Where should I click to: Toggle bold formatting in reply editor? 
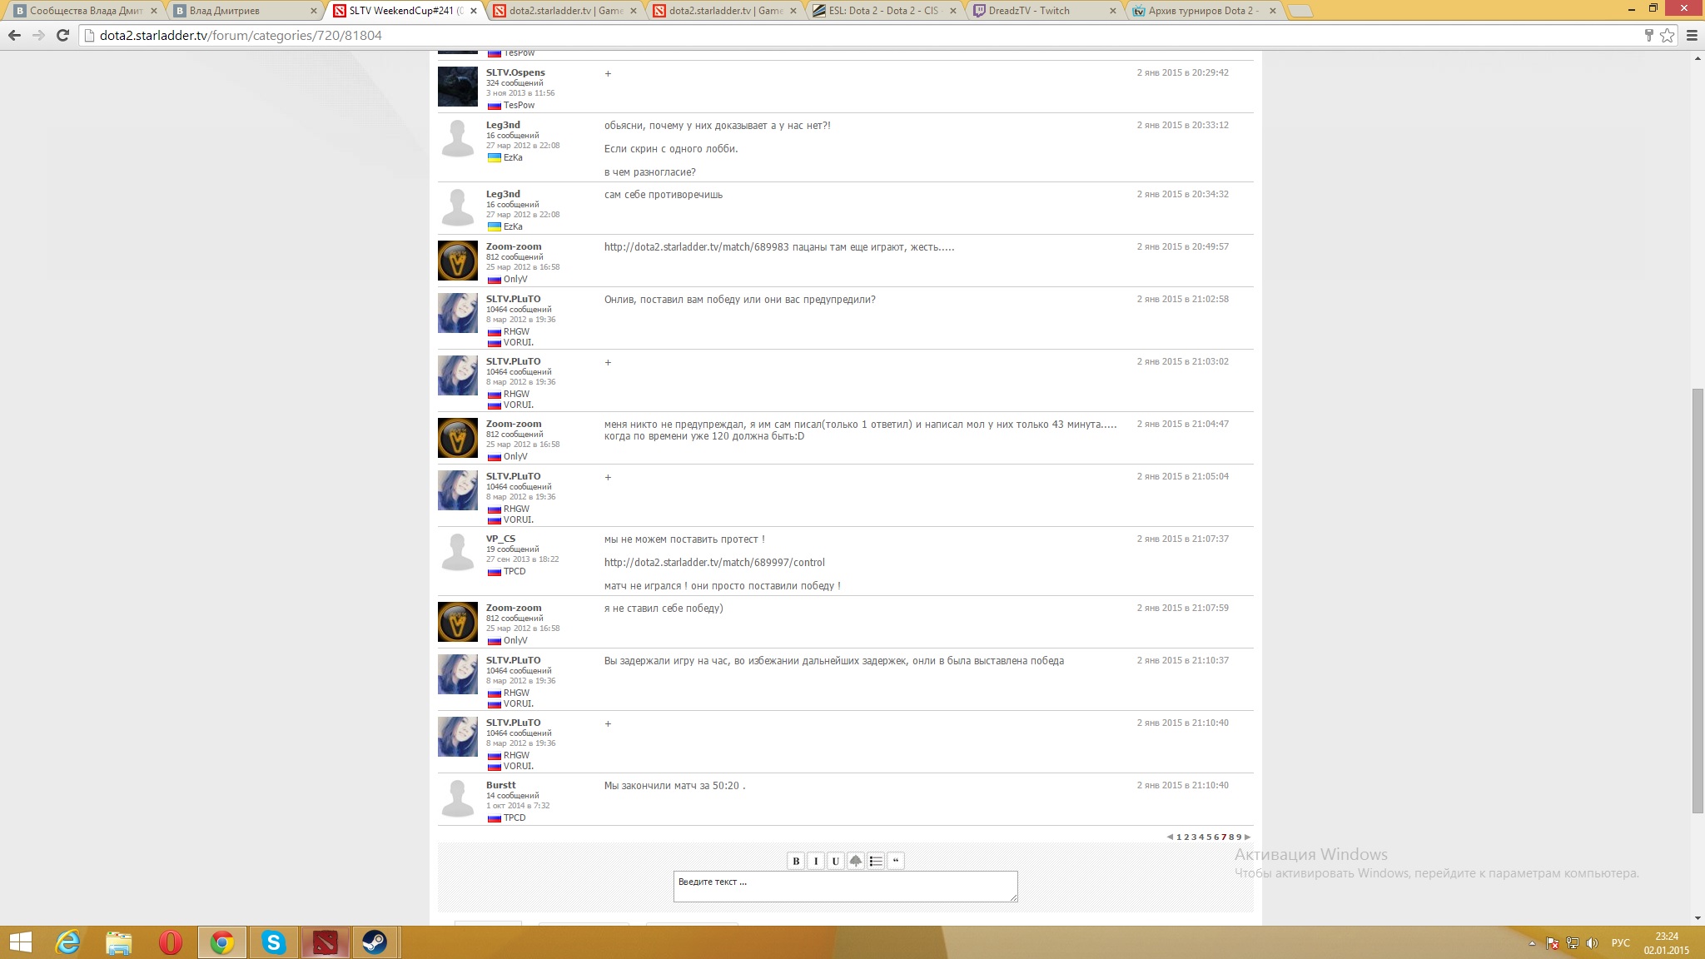(796, 862)
